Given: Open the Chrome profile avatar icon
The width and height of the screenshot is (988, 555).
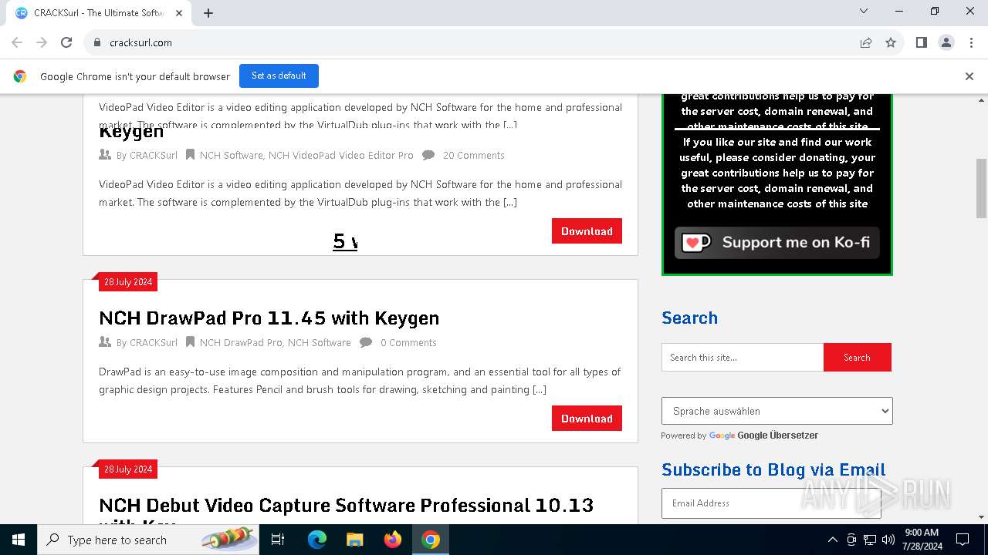Looking at the screenshot, I should coord(946,42).
